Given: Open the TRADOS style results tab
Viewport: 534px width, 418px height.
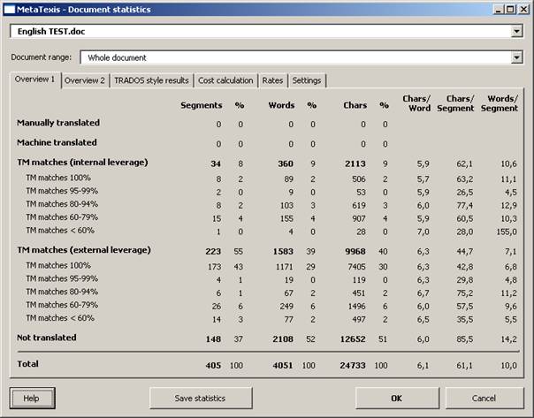Looking at the screenshot, I should point(151,80).
